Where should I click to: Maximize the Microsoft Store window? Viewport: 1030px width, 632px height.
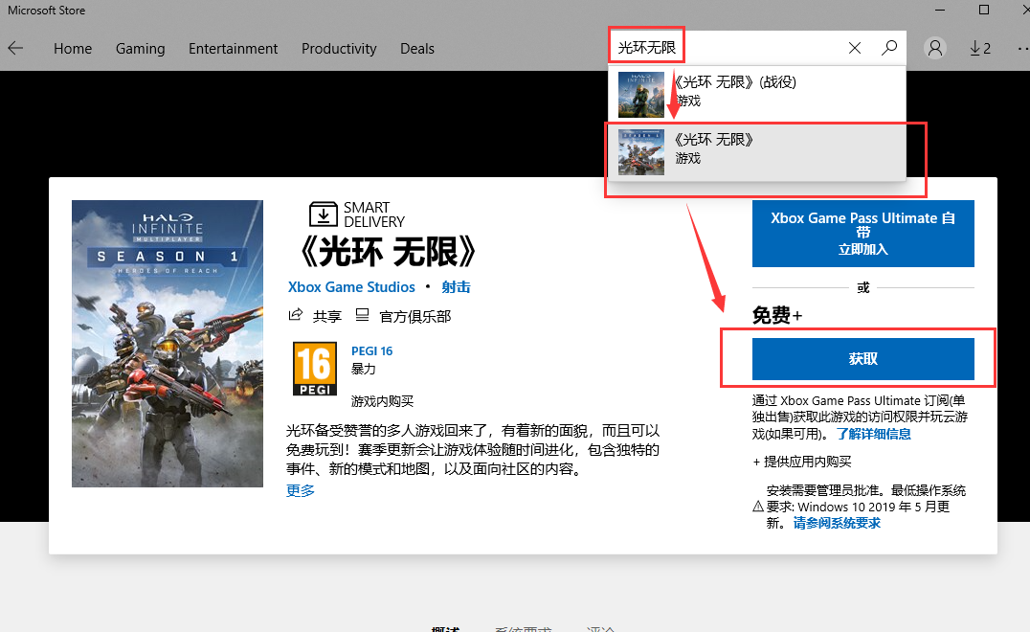[x=984, y=10]
